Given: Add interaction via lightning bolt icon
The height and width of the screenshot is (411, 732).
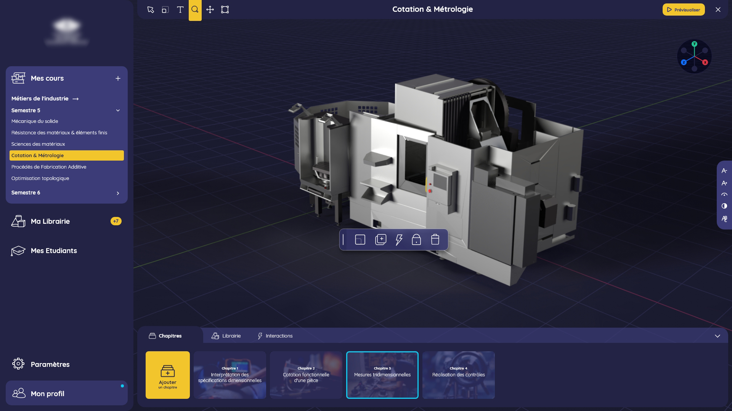Looking at the screenshot, I should [x=399, y=239].
